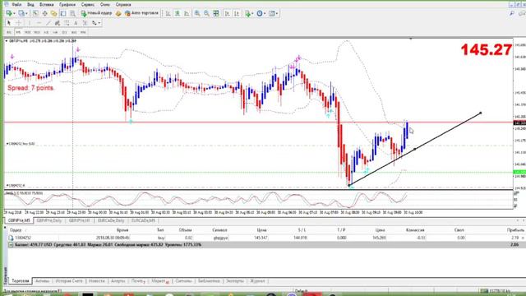Image resolution: width=526 pixels, height=296 pixels.
Task: Open the Periods dropdown arrow
Action: click(x=265, y=13)
